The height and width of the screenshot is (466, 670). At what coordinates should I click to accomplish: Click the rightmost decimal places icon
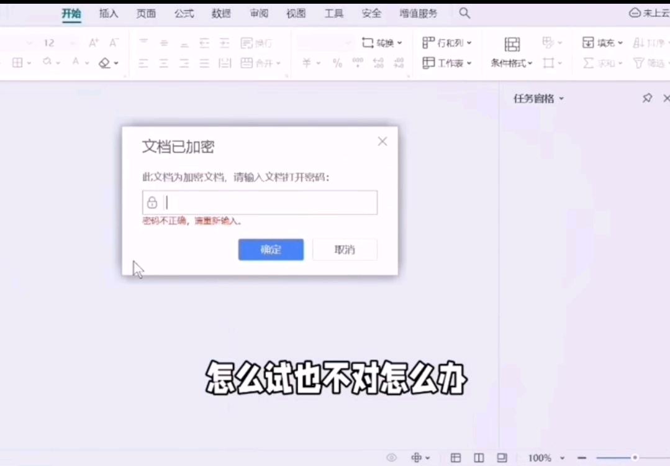point(399,63)
